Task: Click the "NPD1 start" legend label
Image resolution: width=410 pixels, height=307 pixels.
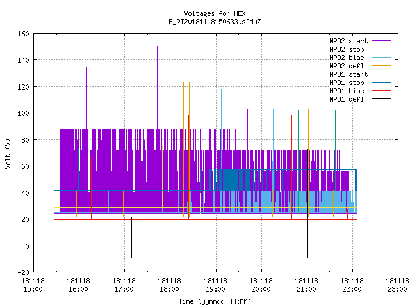Action: click(x=348, y=74)
